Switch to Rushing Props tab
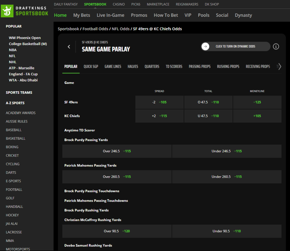Image resolution: width=290 pixels, height=251 pixels. pos(228,66)
